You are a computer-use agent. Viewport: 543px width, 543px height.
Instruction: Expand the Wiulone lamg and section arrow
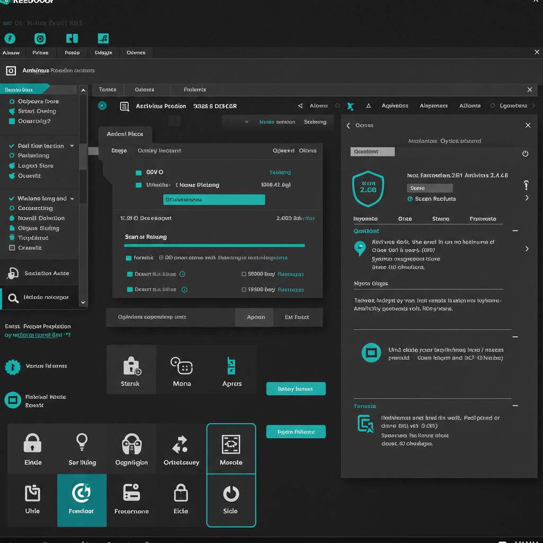(72, 199)
